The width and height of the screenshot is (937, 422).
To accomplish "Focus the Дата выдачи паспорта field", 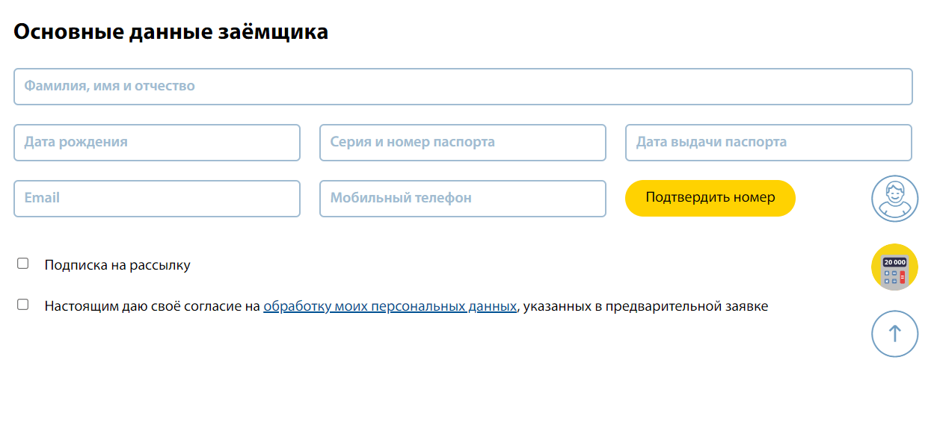I will 769,143.
